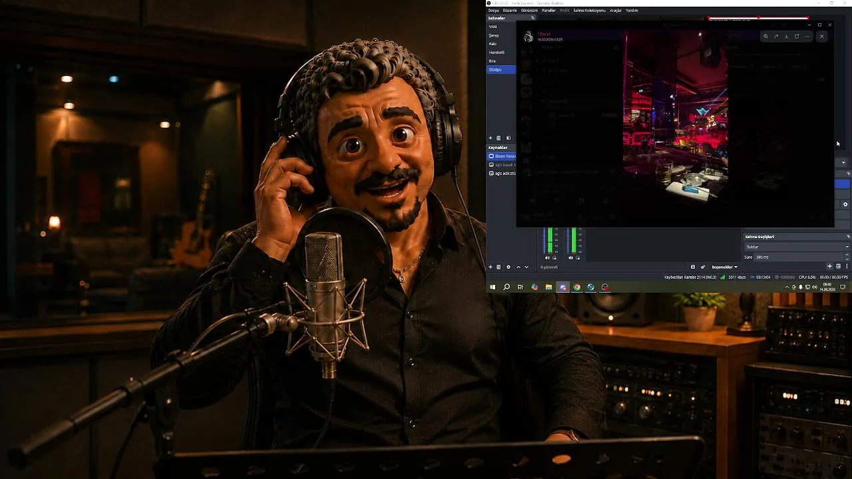Toggle monitoring on first audio channel
852x479 pixels.
(x=554, y=258)
